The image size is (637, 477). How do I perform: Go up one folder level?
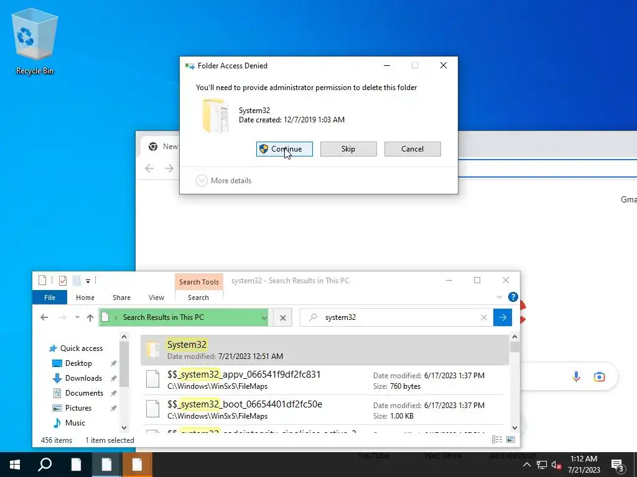point(90,317)
